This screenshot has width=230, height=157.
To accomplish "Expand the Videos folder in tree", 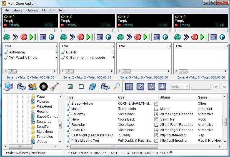I will (x=28, y=142).
